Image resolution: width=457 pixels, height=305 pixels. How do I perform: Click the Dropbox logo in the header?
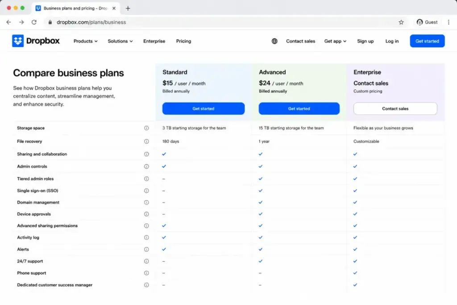tap(36, 41)
